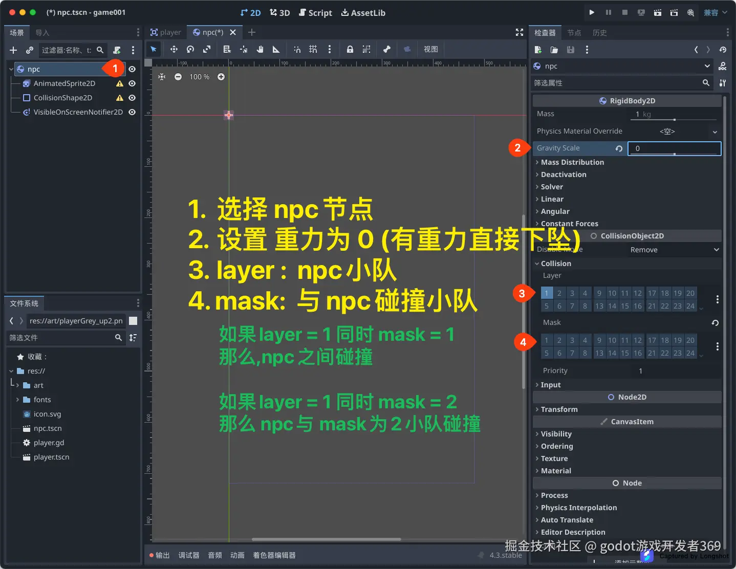
Task: Click the Gravity Scale value field
Action: [675, 148]
